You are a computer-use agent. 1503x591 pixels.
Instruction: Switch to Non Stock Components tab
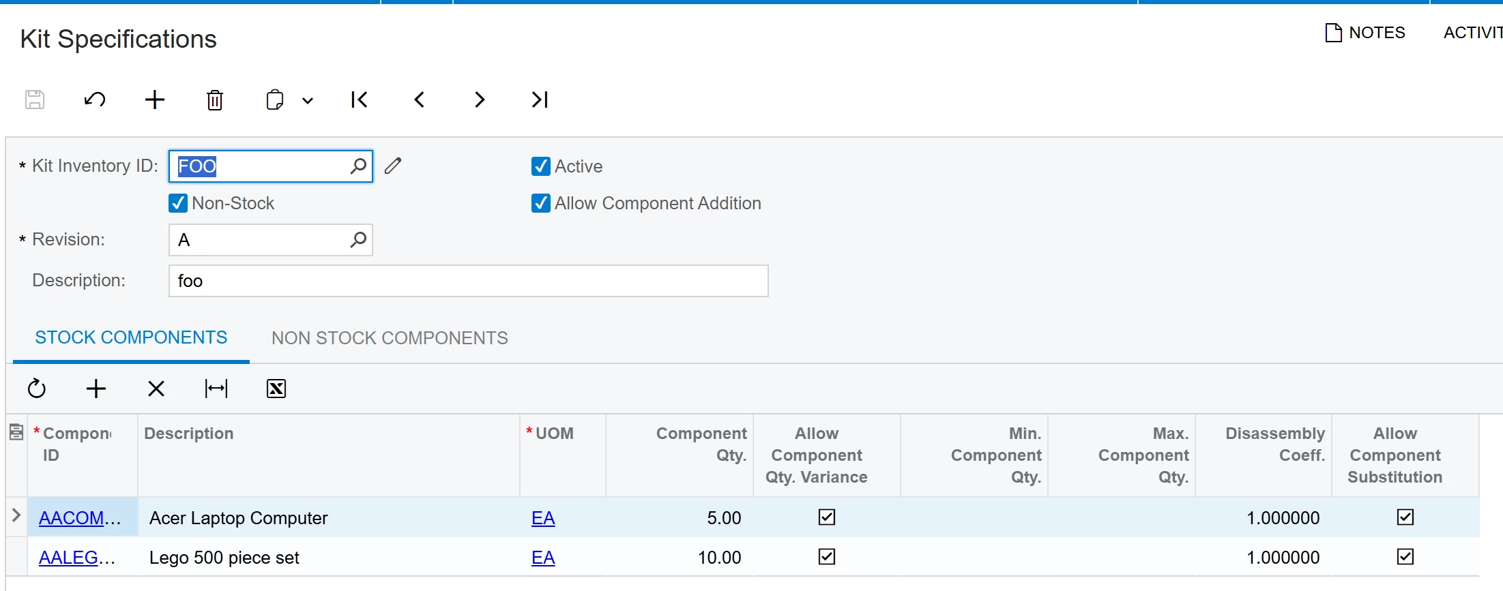click(390, 338)
